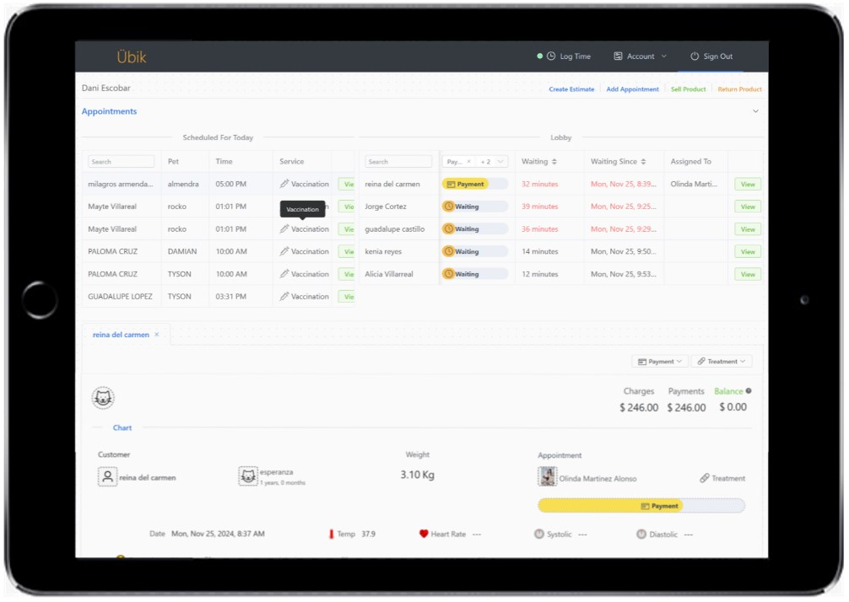
Task: Click the Create Estimate link
Action: click(571, 89)
